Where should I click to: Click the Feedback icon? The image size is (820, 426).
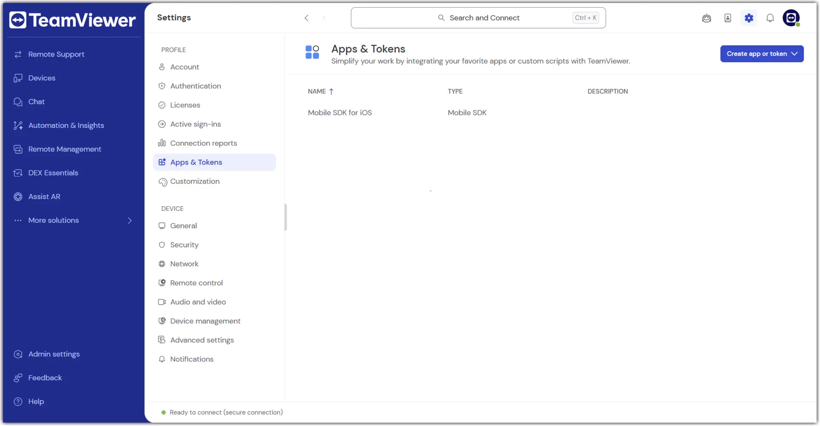18,378
